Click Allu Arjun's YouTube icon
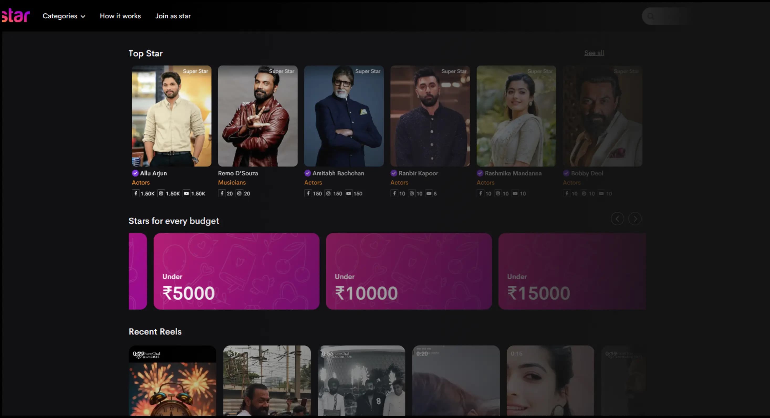770x418 pixels. pyautogui.click(x=186, y=193)
